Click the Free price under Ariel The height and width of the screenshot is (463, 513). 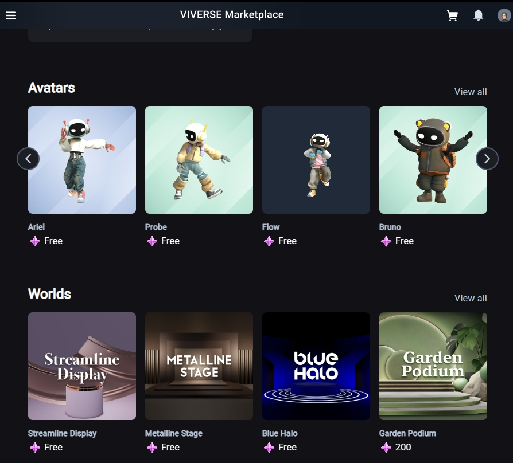[x=53, y=241]
